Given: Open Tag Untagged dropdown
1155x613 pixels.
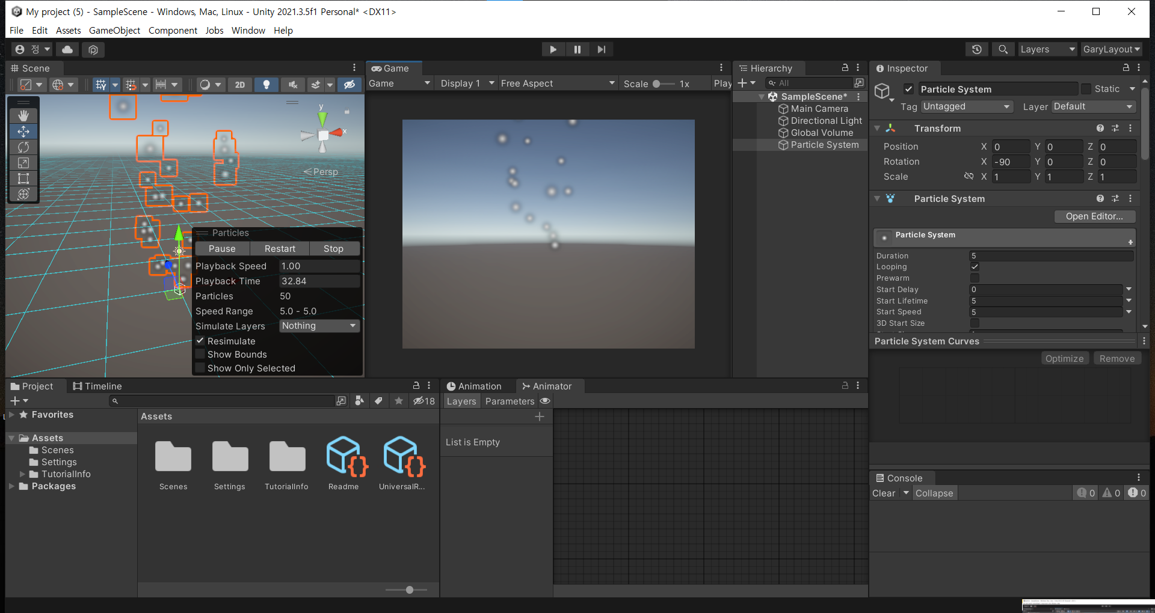Looking at the screenshot, I should tap(967, 106).
